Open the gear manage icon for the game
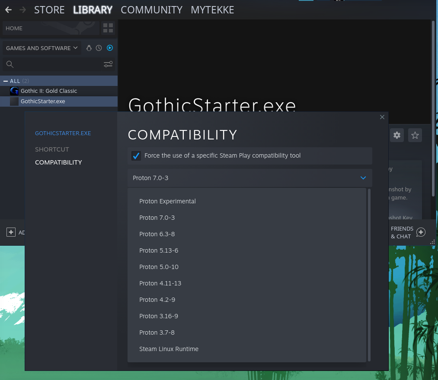The height and width of the screenshot is (380, 438). coord(397,135)
